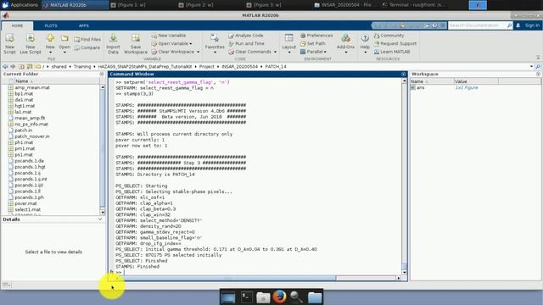The width and height of the screenshot is (543, 305).
Task: Select the PATCH_14 path segment
Action: click(276, 66)
